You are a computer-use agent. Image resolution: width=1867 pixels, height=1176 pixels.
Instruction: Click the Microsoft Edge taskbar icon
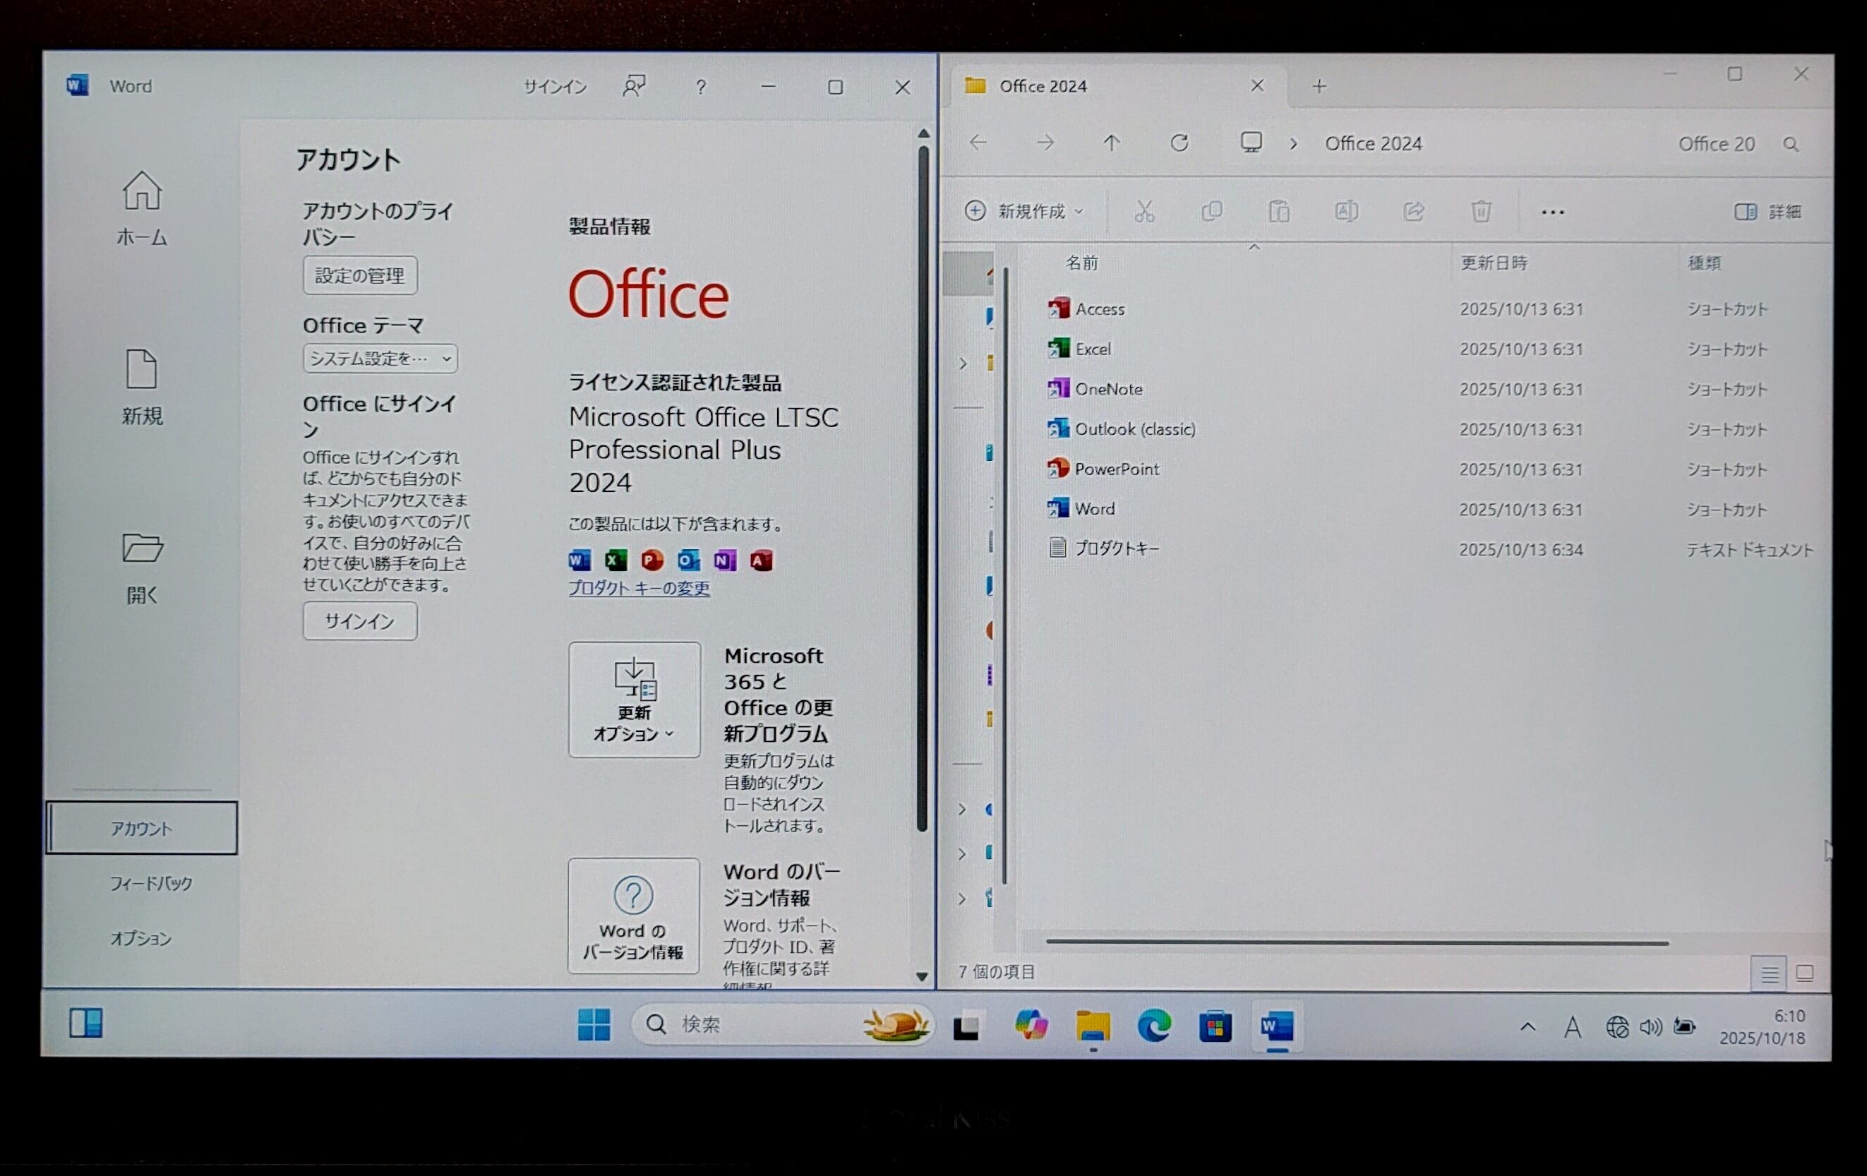tap(1153, 1026)
